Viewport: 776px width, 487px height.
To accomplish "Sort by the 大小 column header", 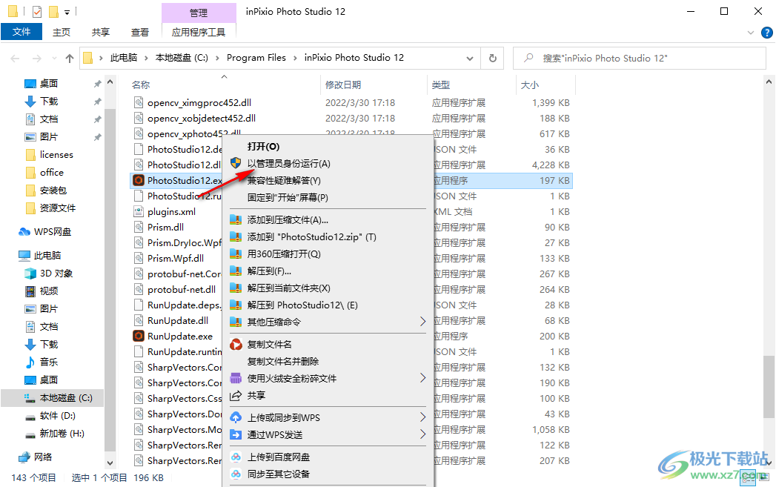I will 529,85.
